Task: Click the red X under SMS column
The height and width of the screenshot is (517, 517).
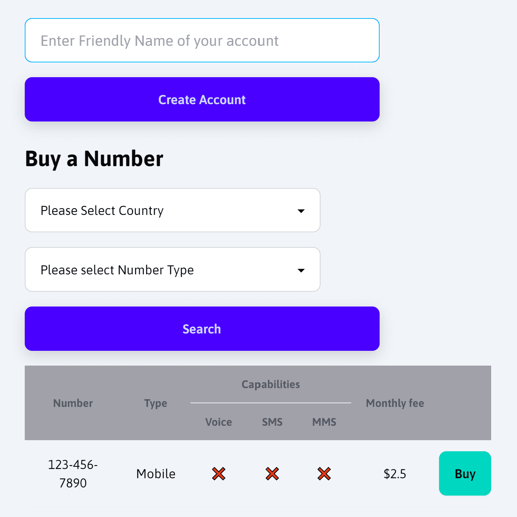Action: tap(272, 473)
